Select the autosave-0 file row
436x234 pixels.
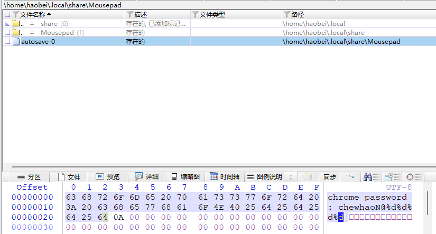click(219, 41)
